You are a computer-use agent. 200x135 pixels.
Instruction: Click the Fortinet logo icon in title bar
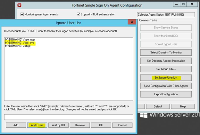(19, 5)
